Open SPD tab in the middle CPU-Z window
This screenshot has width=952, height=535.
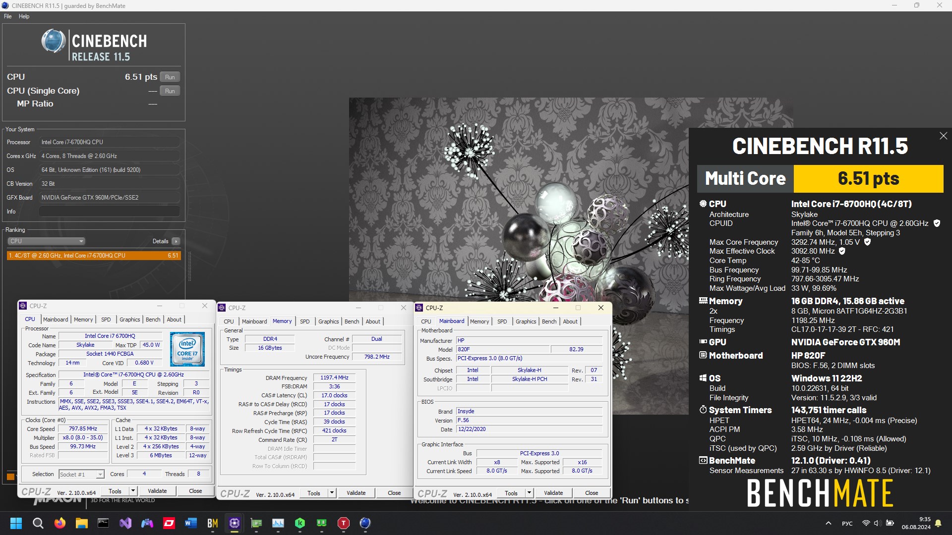304,321
